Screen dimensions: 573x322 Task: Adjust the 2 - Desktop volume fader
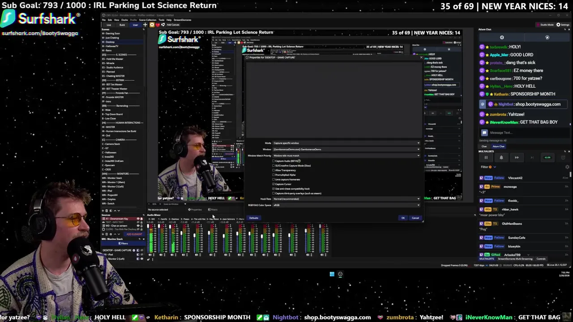170,227
